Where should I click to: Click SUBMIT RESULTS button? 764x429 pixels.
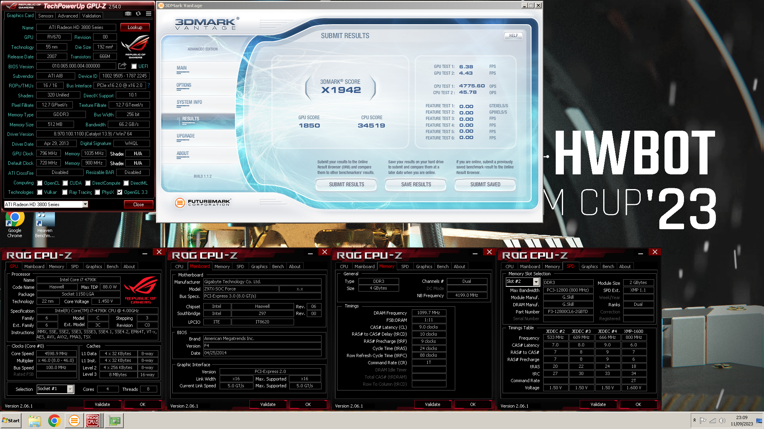click(346, 184)
